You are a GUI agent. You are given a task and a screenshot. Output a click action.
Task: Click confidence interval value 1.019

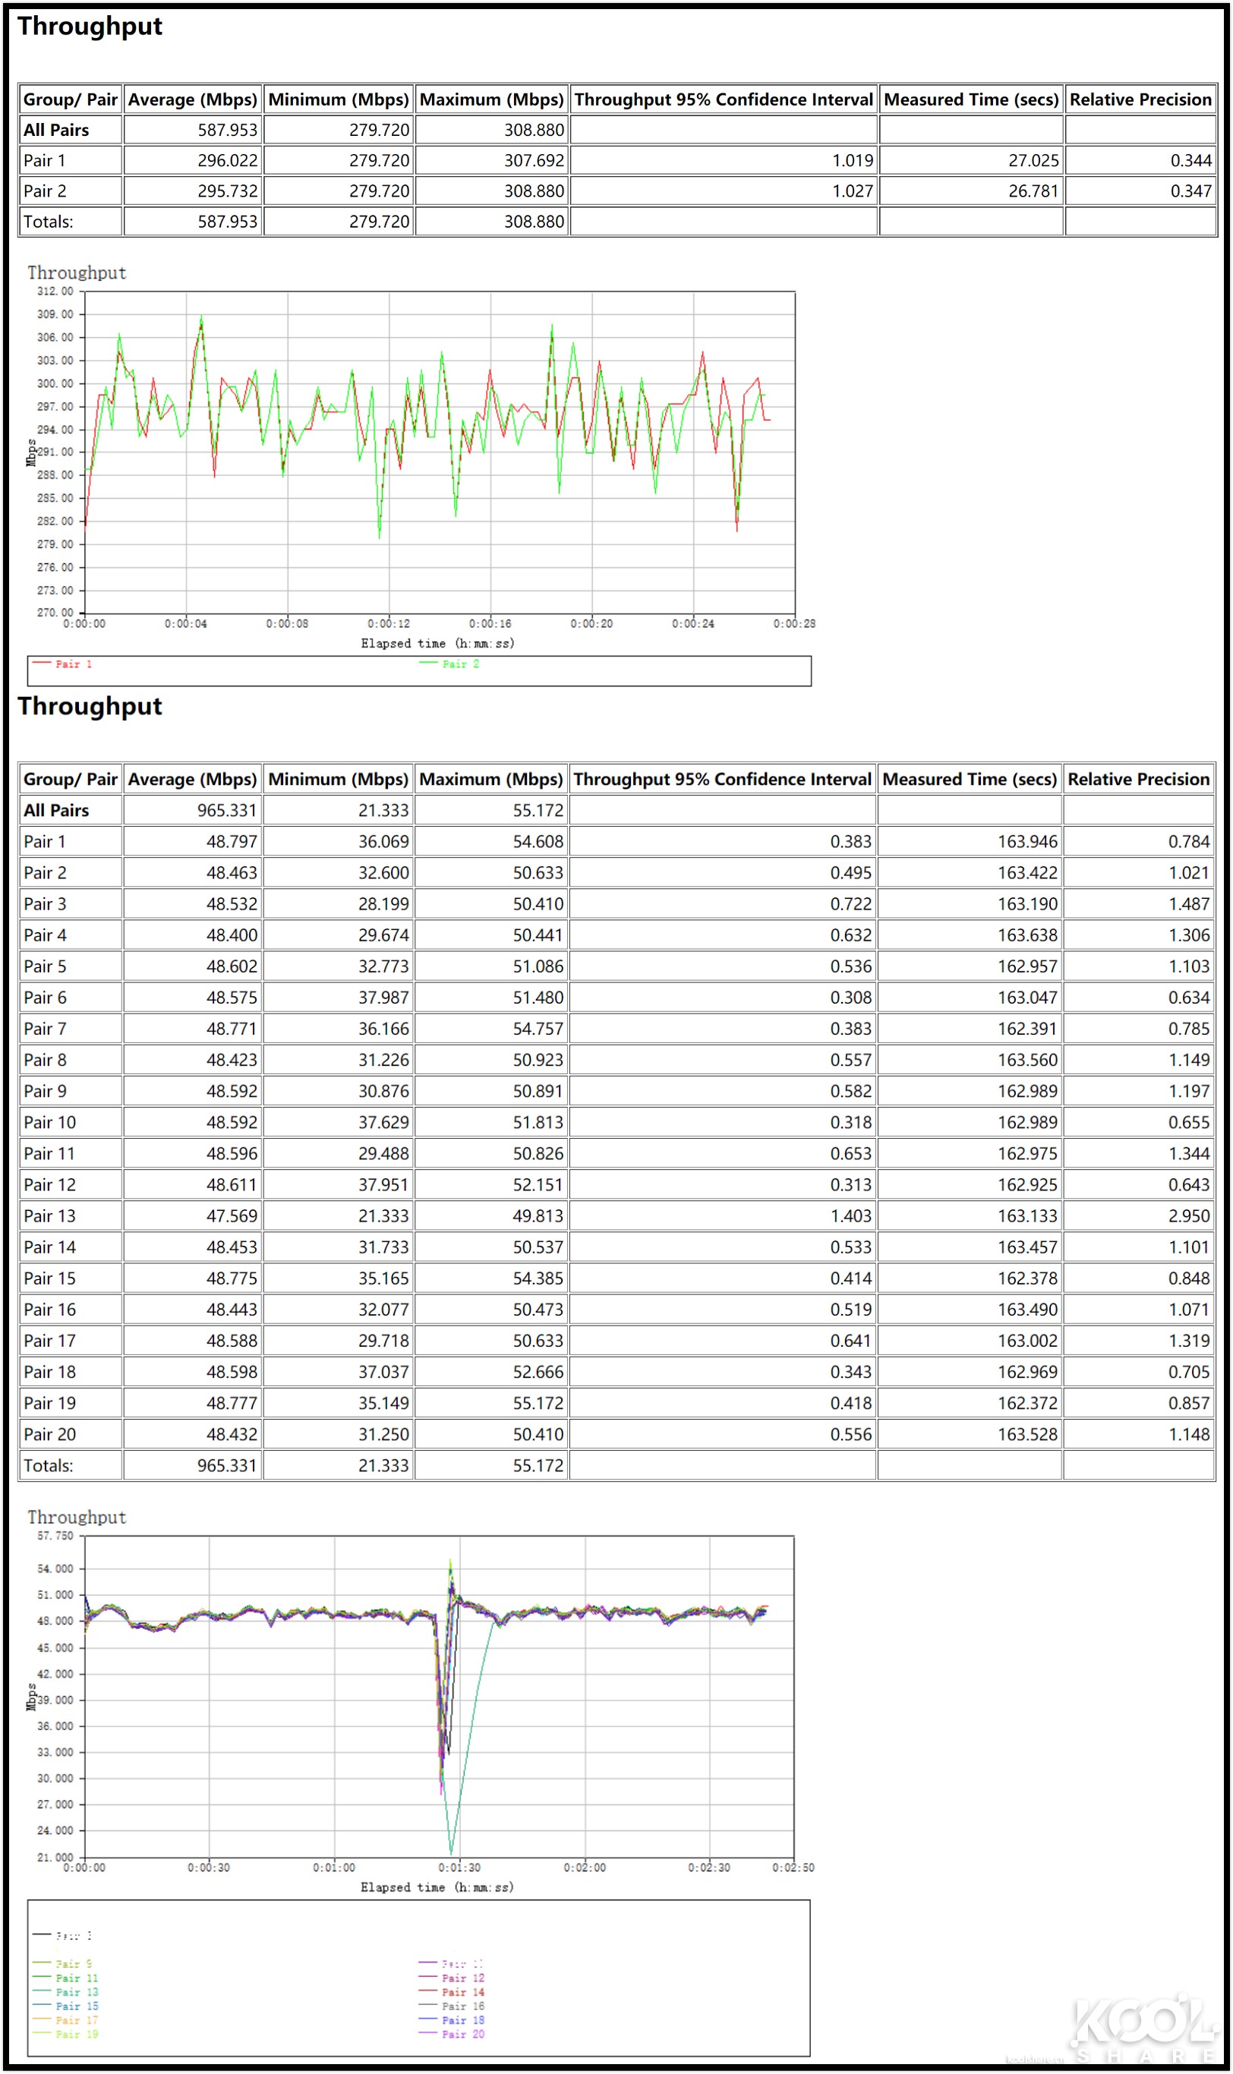853,160
